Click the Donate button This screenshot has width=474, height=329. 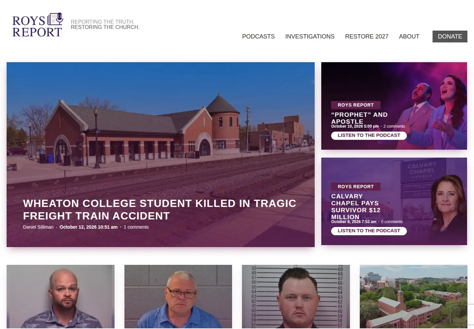[x=450, y=37]
